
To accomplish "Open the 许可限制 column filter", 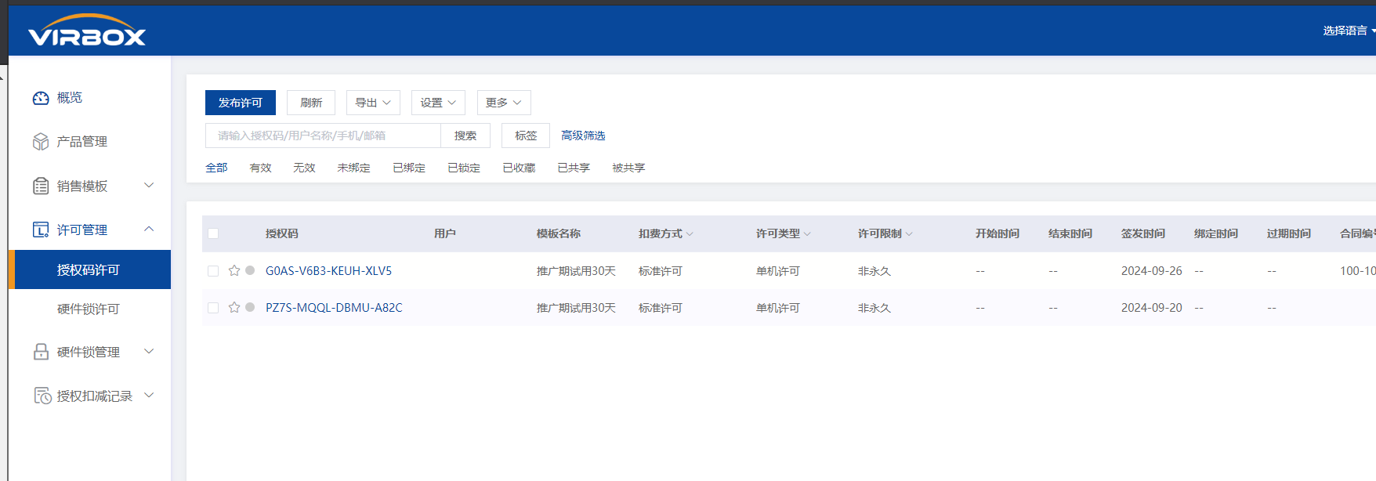I will [909, 233].
